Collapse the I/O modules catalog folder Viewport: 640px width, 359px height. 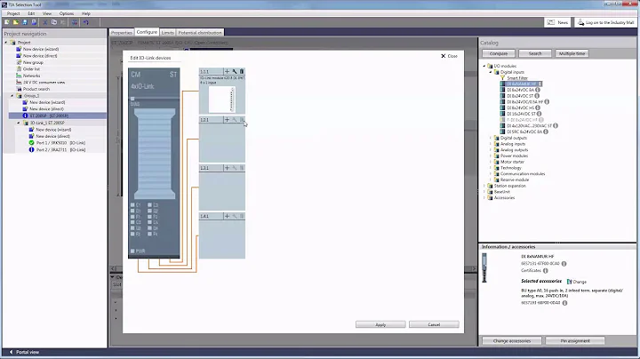click(484, 66)
